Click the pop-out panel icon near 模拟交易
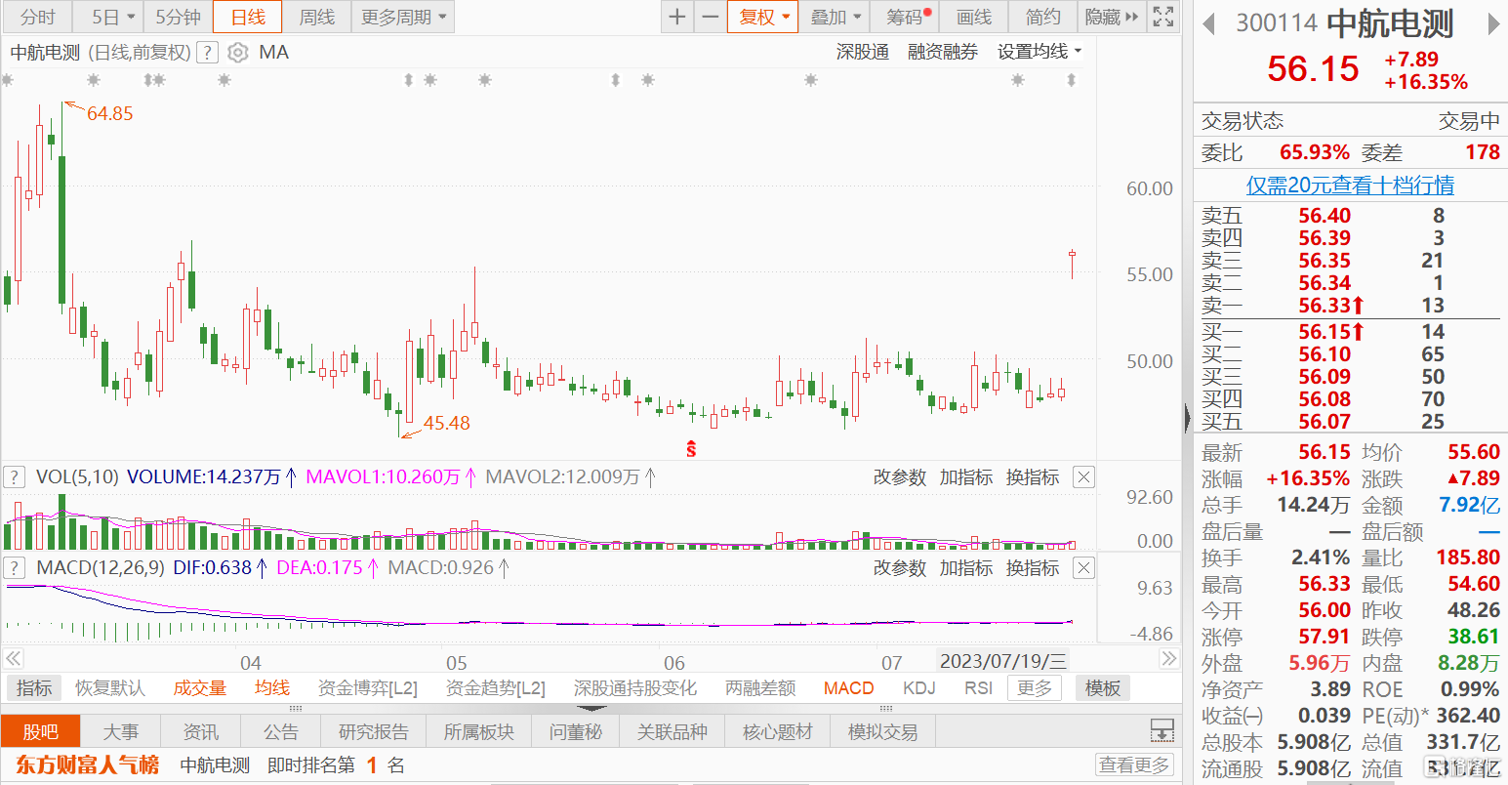Viewport: 1508px width, 785px height. point(1162,730)
